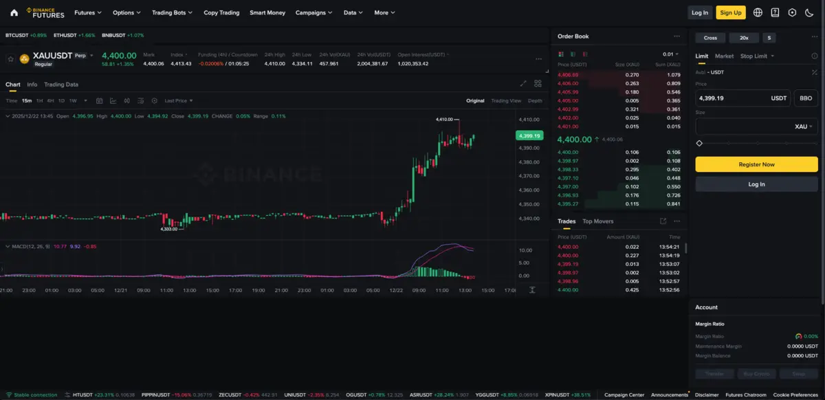Open the chart indicators line icon
The image size is (825, 400).
pyautogui.click(x=113, y=100)
